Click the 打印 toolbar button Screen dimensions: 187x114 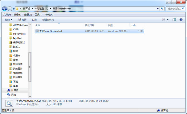pyautogui.click(x=34, y=20)
